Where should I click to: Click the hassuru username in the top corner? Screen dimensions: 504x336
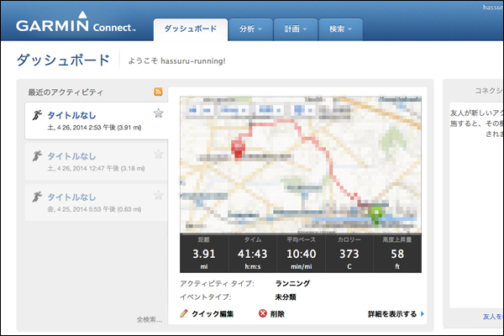(x=493, y=7)
